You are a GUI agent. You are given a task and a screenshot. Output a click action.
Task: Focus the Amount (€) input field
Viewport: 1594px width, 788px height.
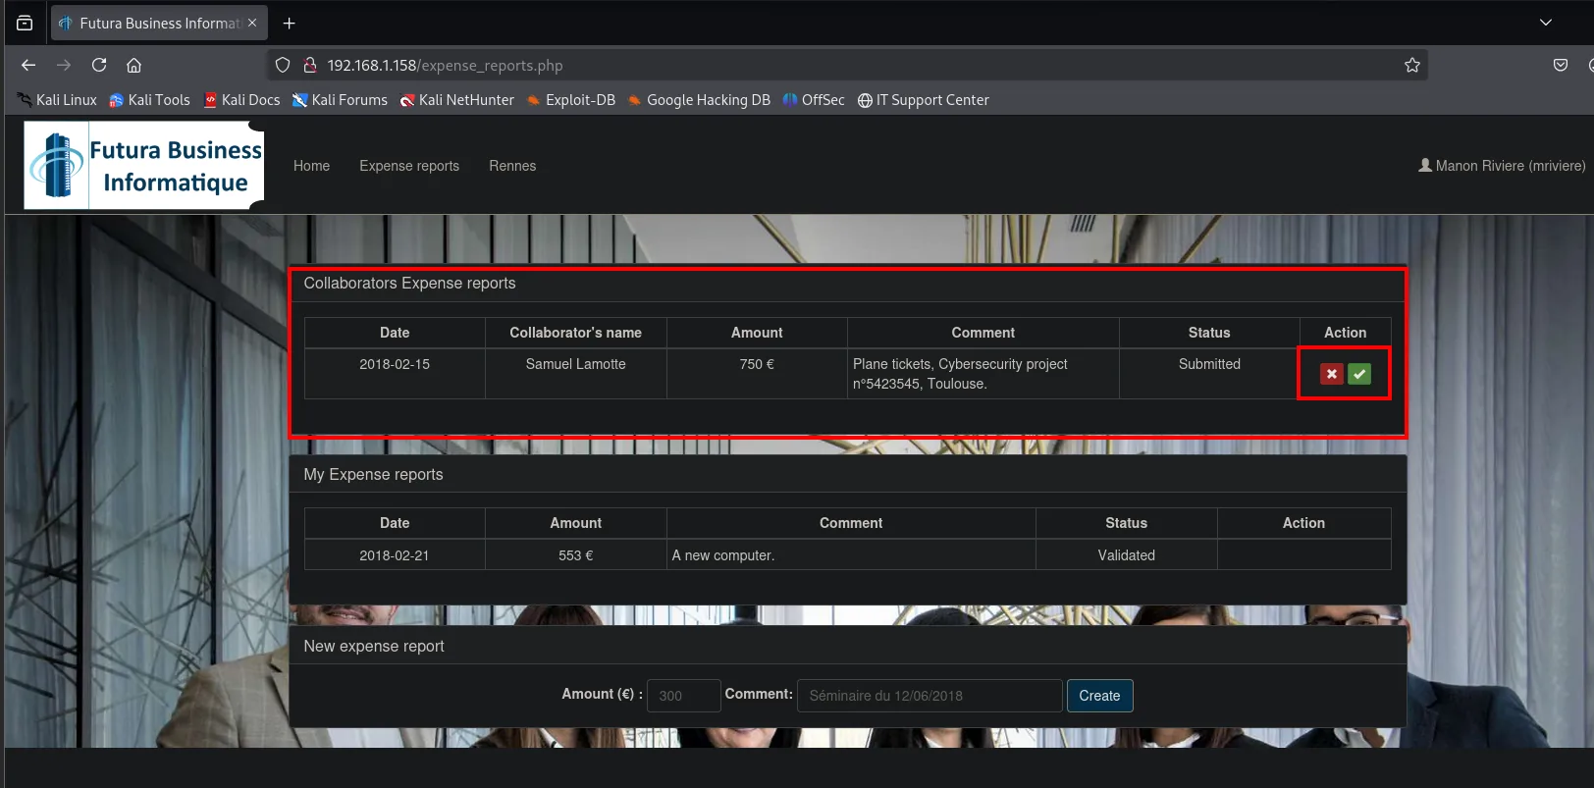pos(684,696)
